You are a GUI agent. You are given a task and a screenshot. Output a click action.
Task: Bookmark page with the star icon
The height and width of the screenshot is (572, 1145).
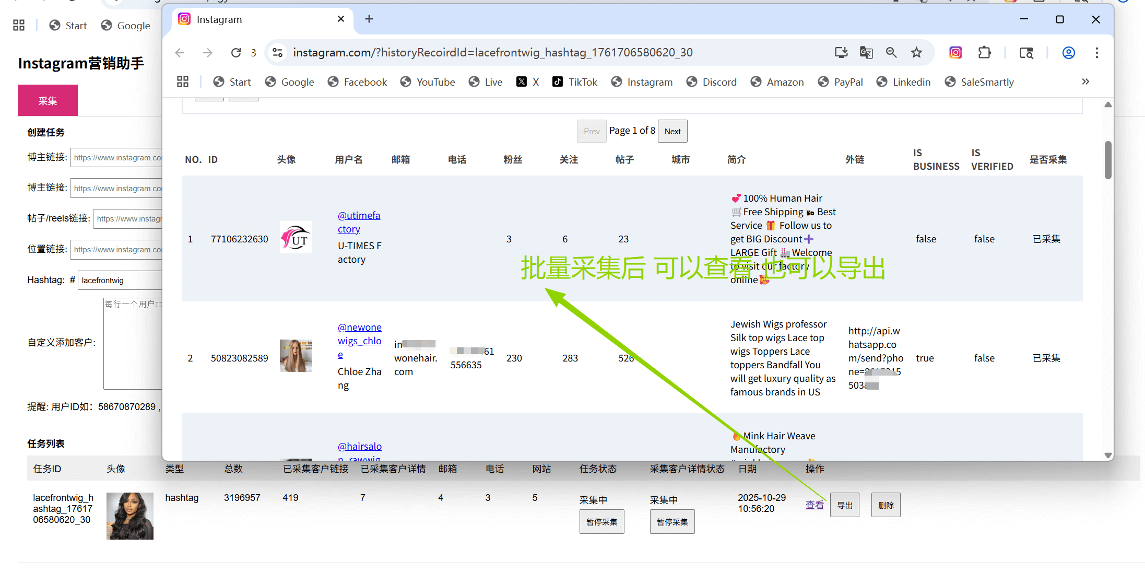[916, 53]
